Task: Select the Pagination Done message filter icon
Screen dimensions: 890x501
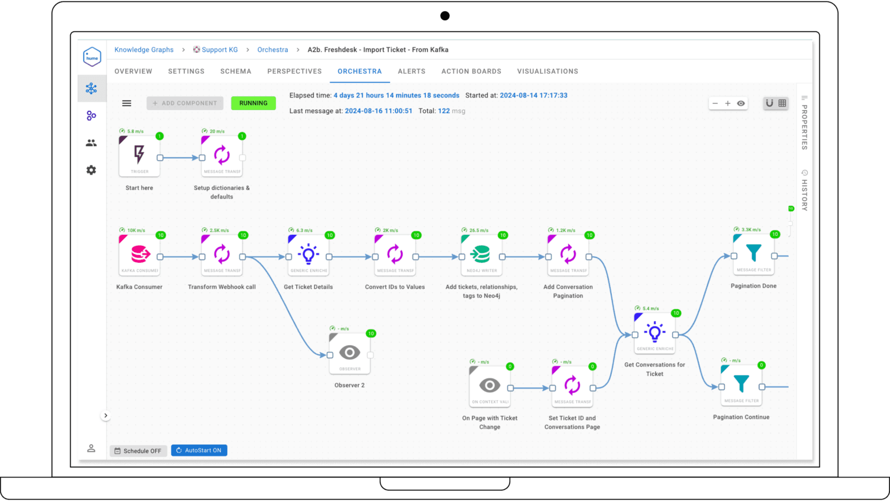Action: tap(753, 253)
